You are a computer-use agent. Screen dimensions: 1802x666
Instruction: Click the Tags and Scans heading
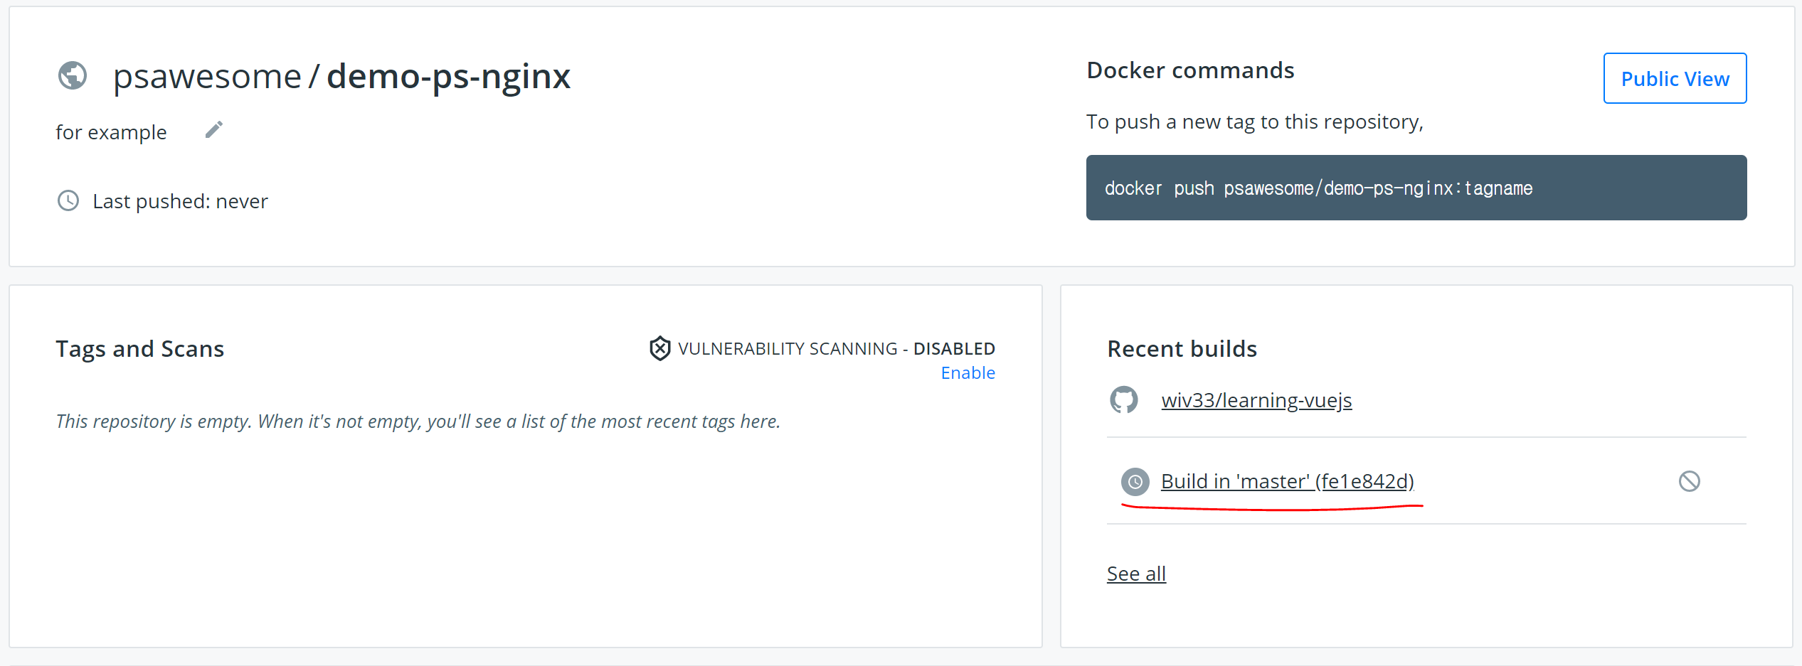(x=139, y=349)
